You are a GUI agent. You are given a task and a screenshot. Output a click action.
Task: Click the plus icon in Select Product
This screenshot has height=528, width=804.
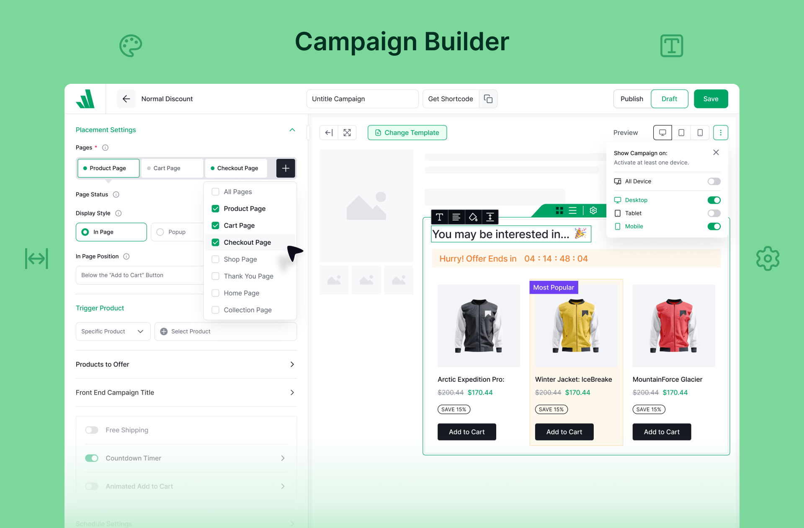(164, 331)
